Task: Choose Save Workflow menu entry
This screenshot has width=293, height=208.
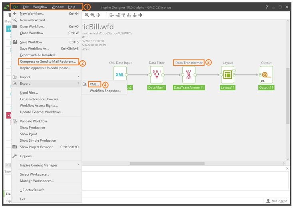Action: (46, 42)
